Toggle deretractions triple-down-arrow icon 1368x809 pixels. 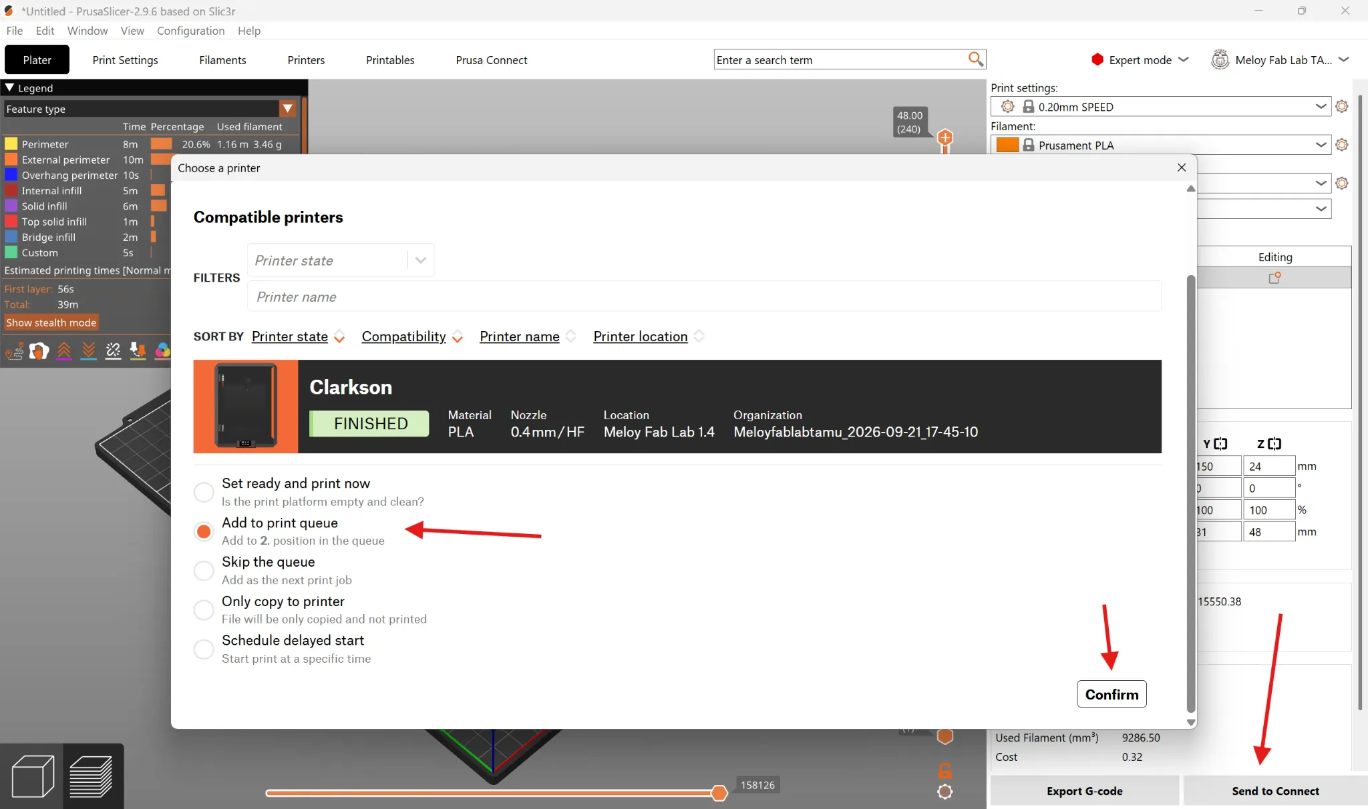coord(89,350)
